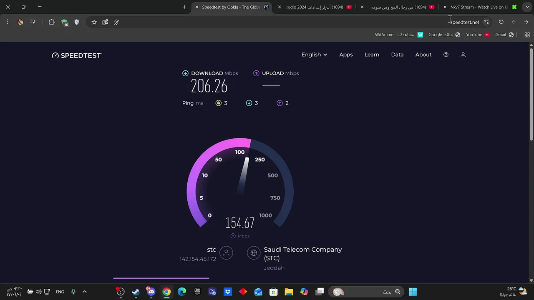Screen dimensions: 534x300
Task: Open the Windows Start button
Action: pos(413,292)
